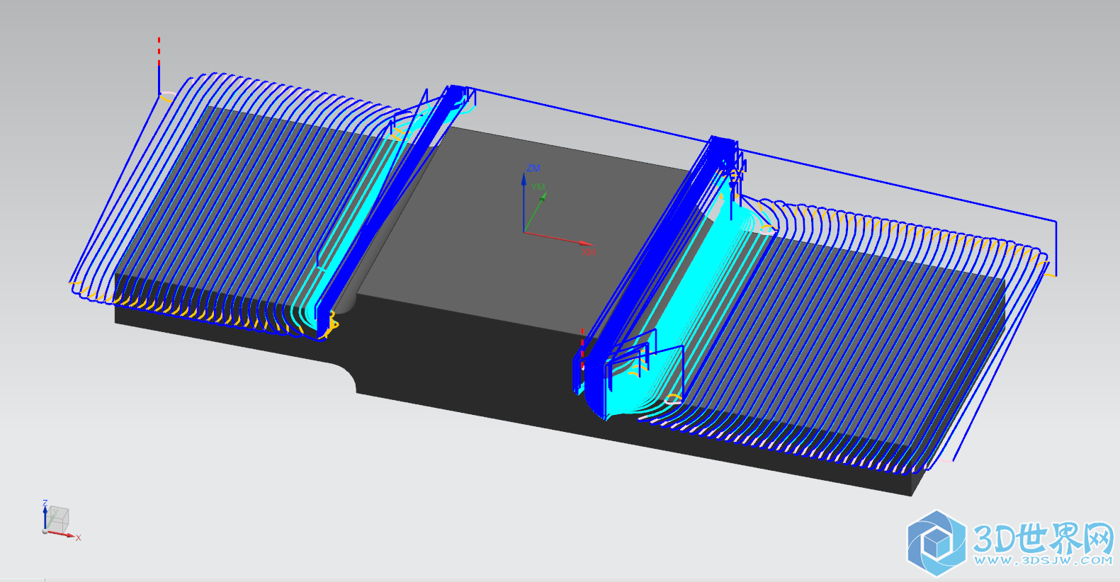Click the YM axis label

pyautogui.click(x=539, y=188)
